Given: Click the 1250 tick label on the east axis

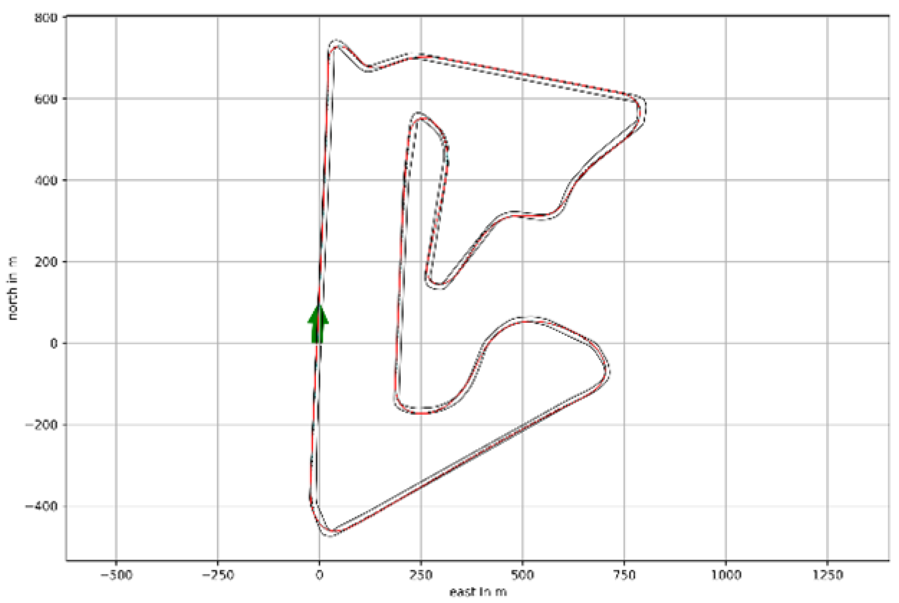Looking at the screenshot, I should [x=827, y=575].
